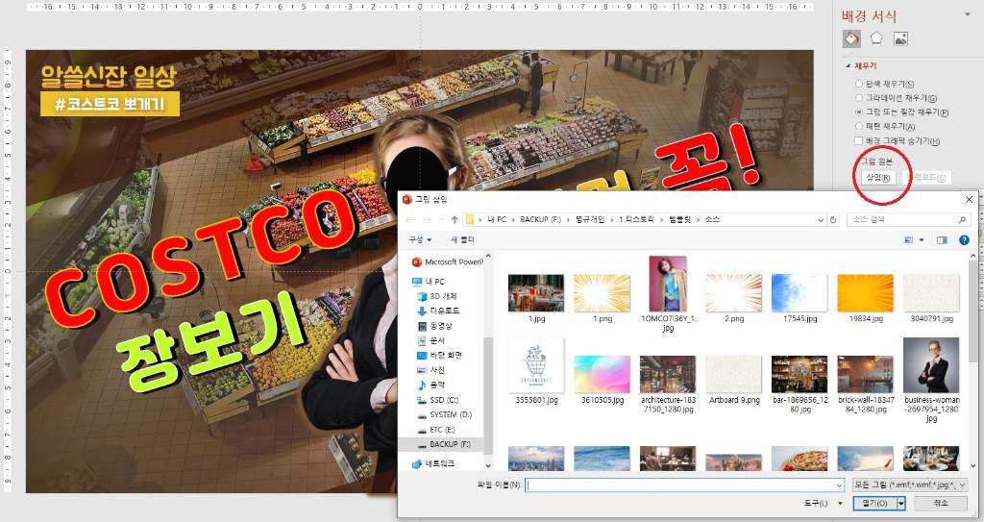Open the Fill and Line tab icon
This screenshot has width=984, height=522.
tap(851, 39)
